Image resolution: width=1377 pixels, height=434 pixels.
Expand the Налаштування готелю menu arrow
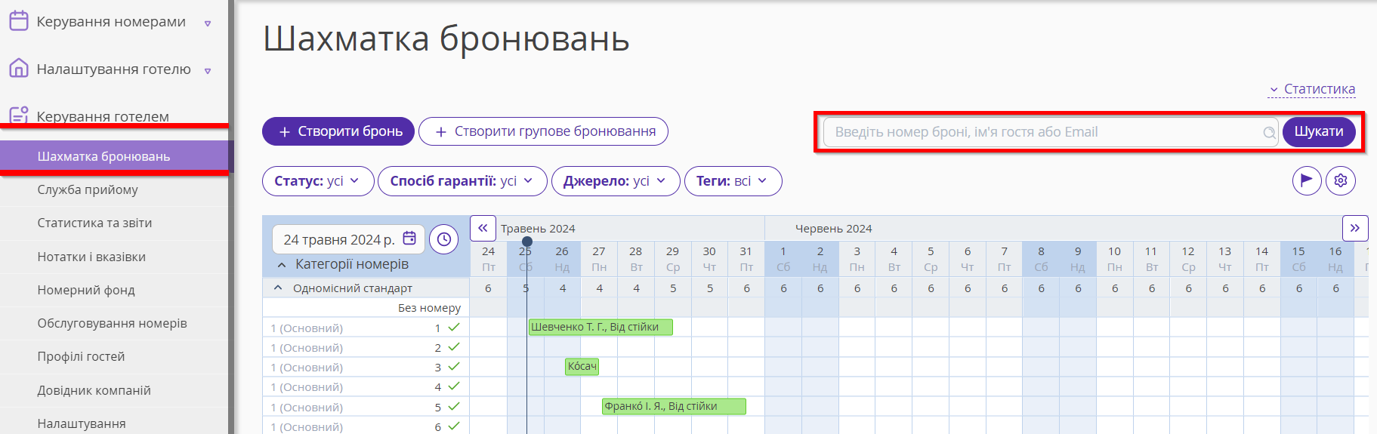(208, 71)
